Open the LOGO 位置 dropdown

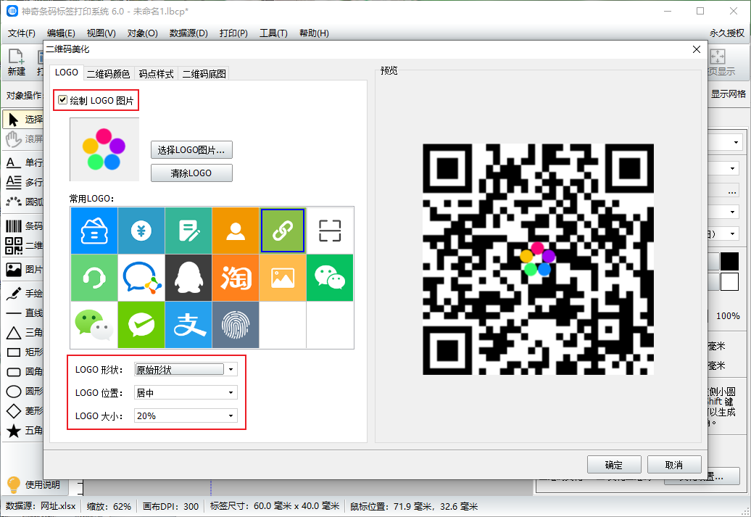click(x=186, y=392)
